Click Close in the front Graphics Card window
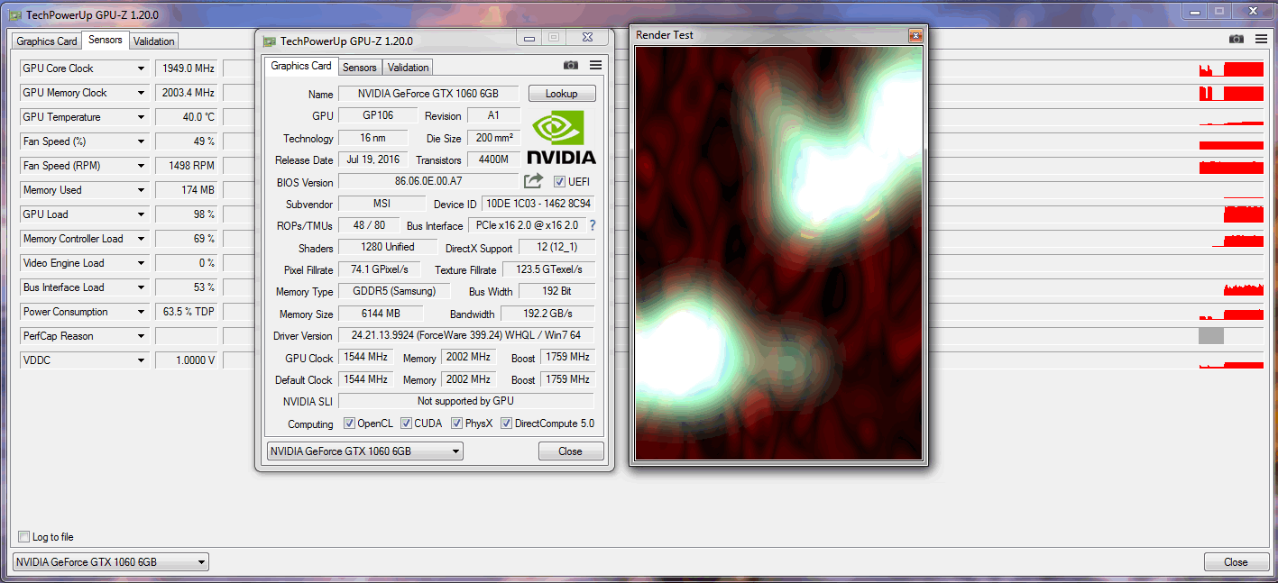Viewport: 1278px width, 583px height. pyautogui.click(x=571, y=451)
